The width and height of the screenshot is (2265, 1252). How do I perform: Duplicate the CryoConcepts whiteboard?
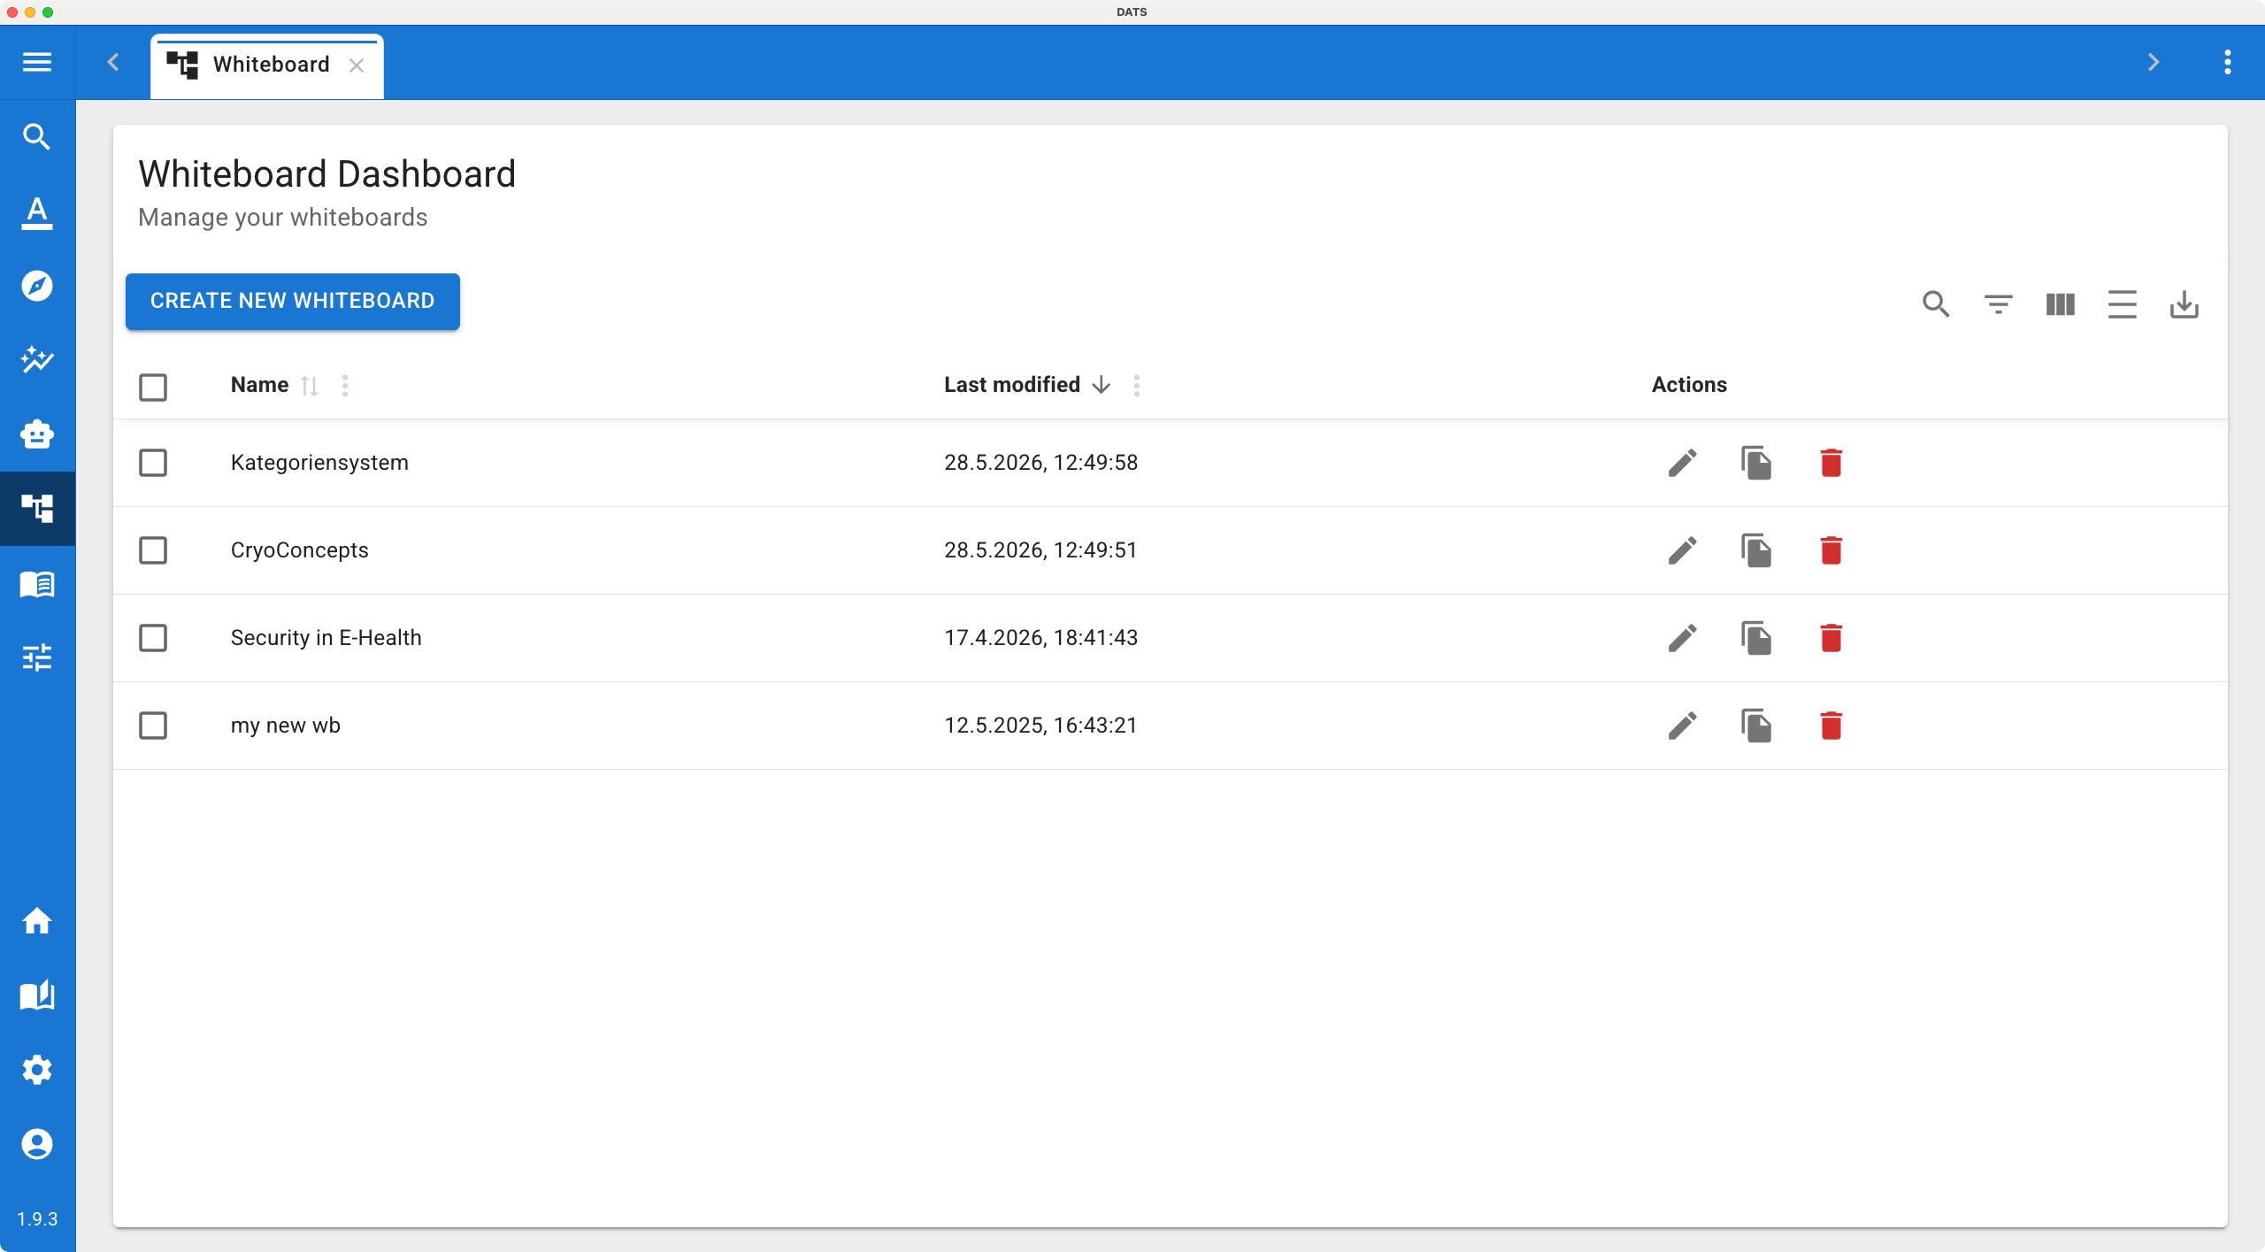click(1756, 550)
